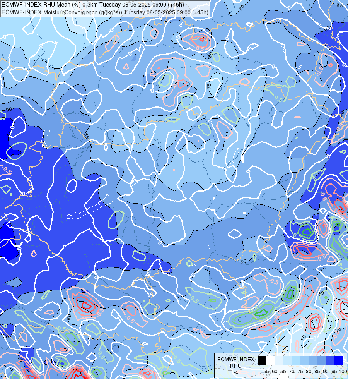This screenshot has width=348, height=379.
Task: Click the % unit in the legend
Action: point(236,372)
